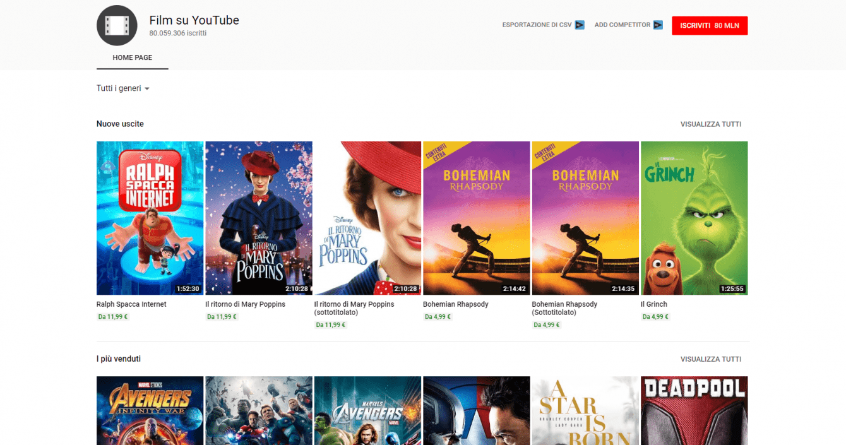Click the title 'Bohemian Rhapsody (Sottotitolato)'
This screenshot has width=846, height=445.
[x=565, y=308]
